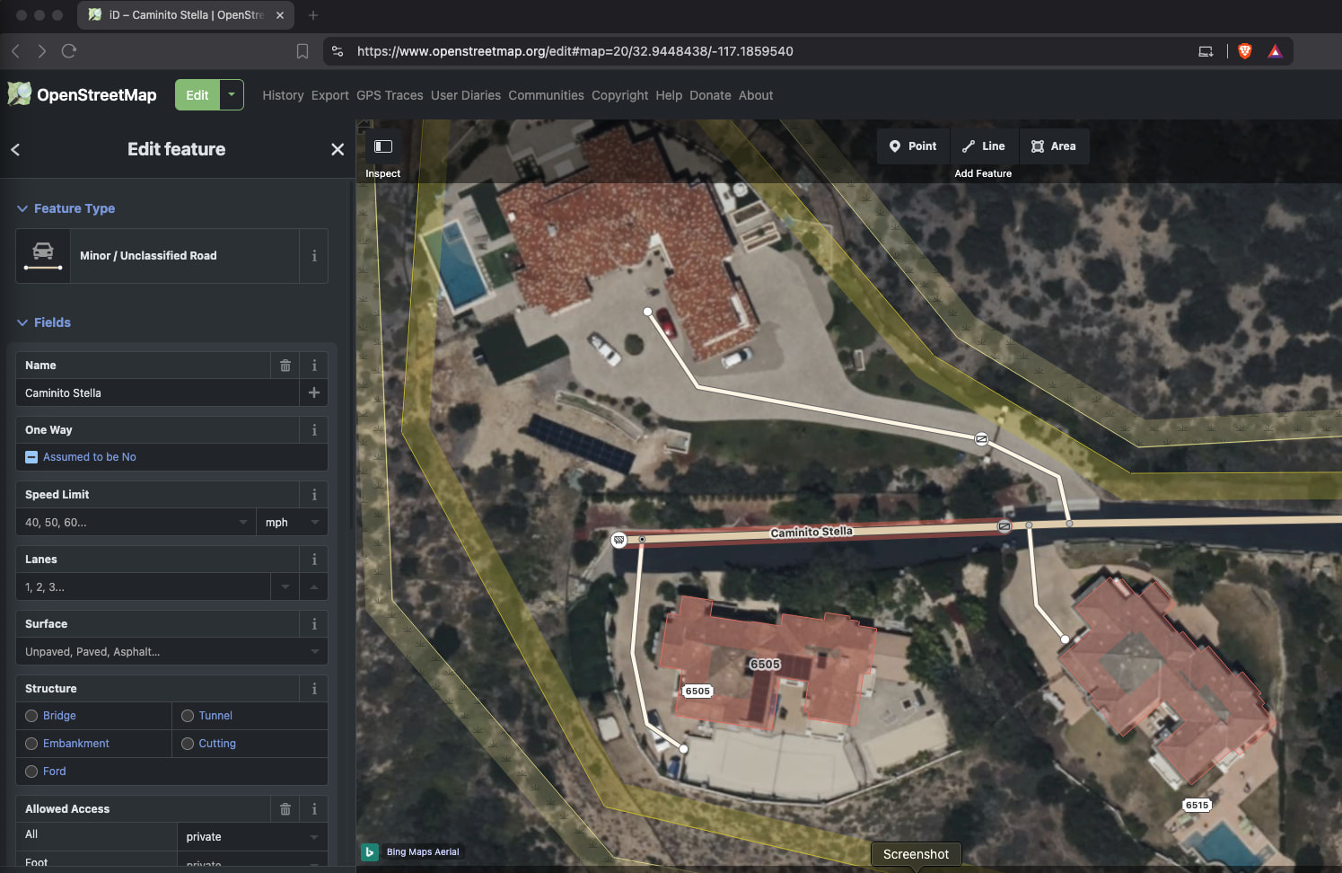Click the Name field containing Caminito Stella
This screenshot has height=873, width=1342.
click(157, 392)
